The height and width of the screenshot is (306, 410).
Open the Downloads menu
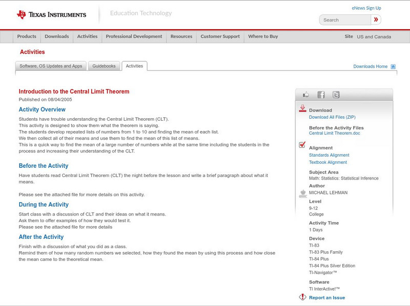coord(57,36)
